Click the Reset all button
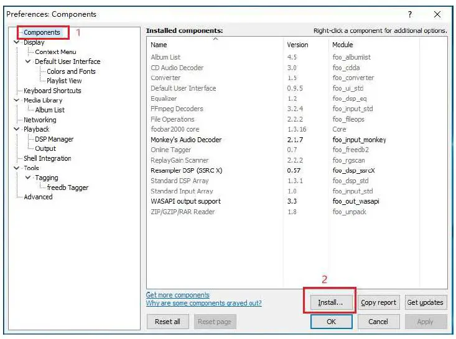 [x=167, y=322]
